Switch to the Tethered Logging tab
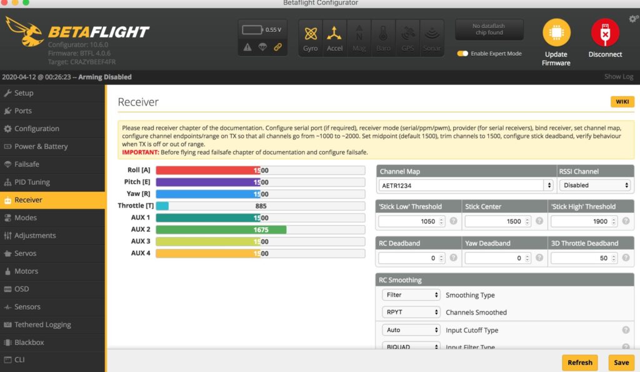 [x=52, y=325]
